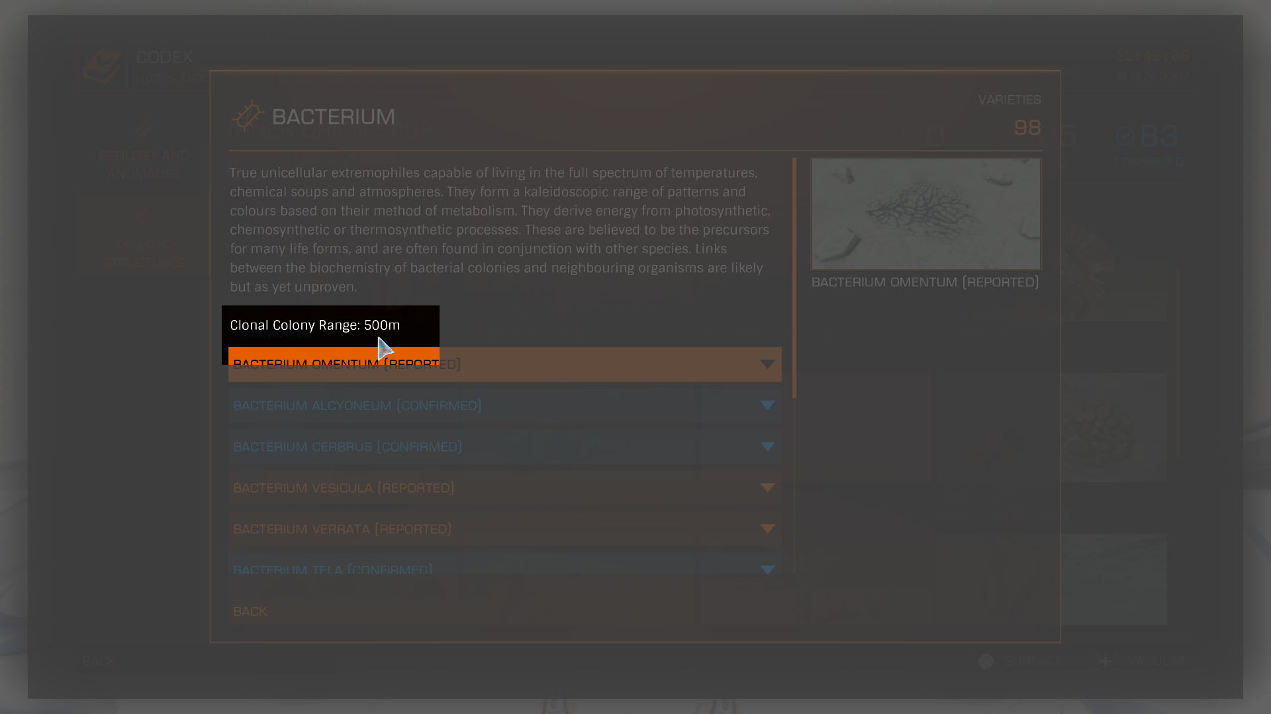
Task: Click the Bacterium Omentum (Reported) image caption
Action: pyautogui.click(x=925, y=282)
